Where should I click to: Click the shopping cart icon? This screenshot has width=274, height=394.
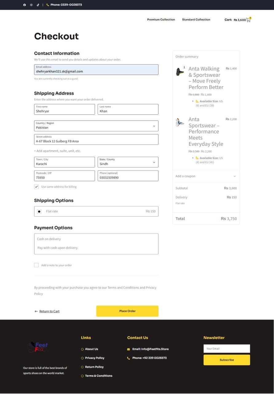click(x=248, y=20)
